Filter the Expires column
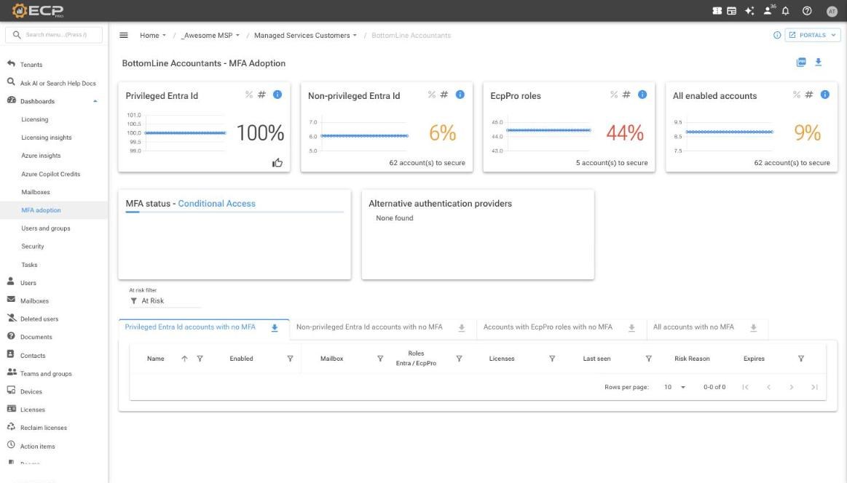Viewport: 847px width, 483px height. pos(801,359)
